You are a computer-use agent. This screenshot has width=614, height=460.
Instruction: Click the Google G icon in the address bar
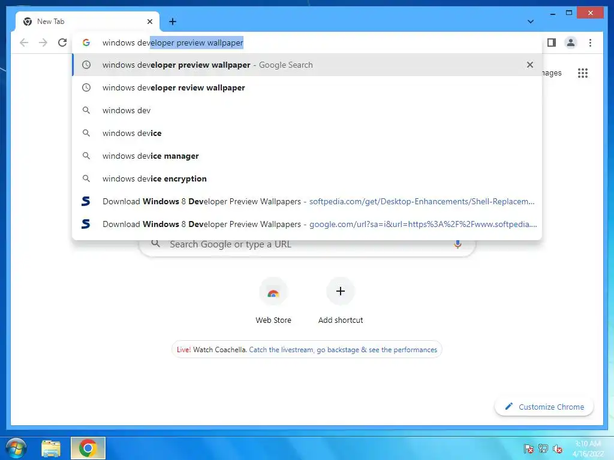(86, 43)
